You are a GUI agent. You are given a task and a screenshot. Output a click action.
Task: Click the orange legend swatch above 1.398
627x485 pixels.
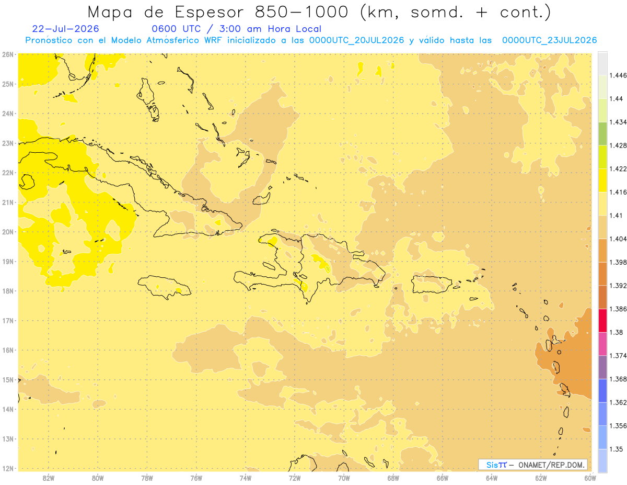(602, 250)
